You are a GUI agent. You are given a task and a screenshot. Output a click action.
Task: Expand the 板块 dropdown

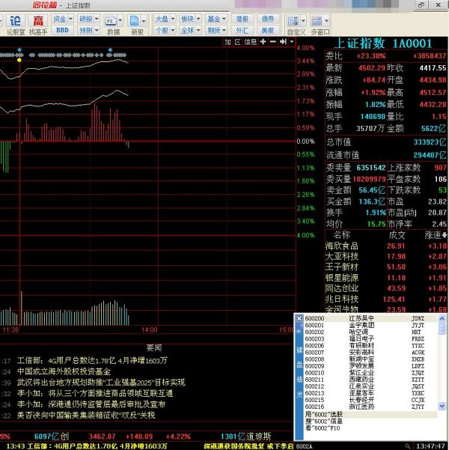coord(198,19)
